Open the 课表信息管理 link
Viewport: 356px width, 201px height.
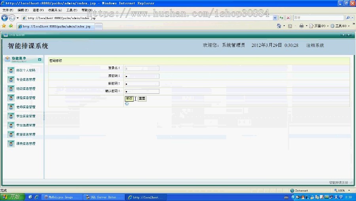pos(26,144)
